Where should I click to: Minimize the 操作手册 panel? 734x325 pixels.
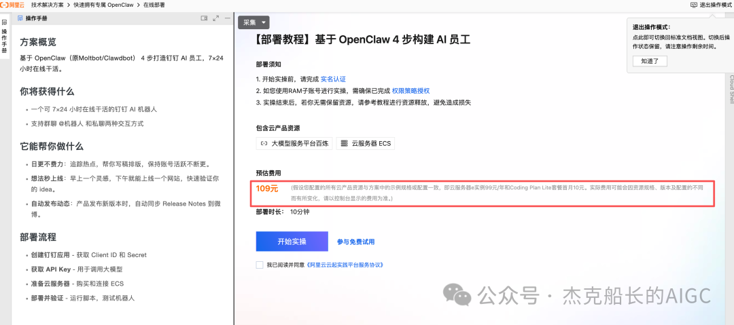(x=228, y=18)
